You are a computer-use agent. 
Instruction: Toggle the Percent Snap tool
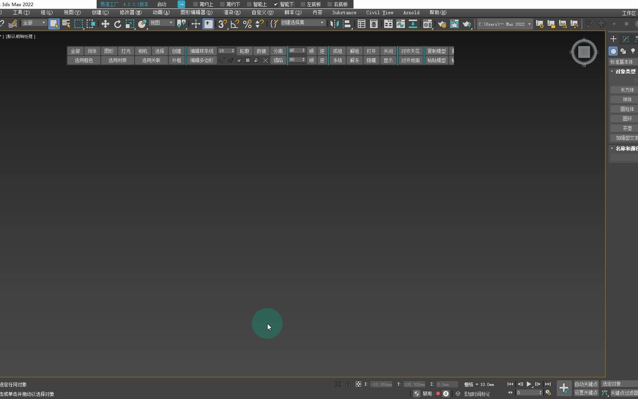(247, 24)
